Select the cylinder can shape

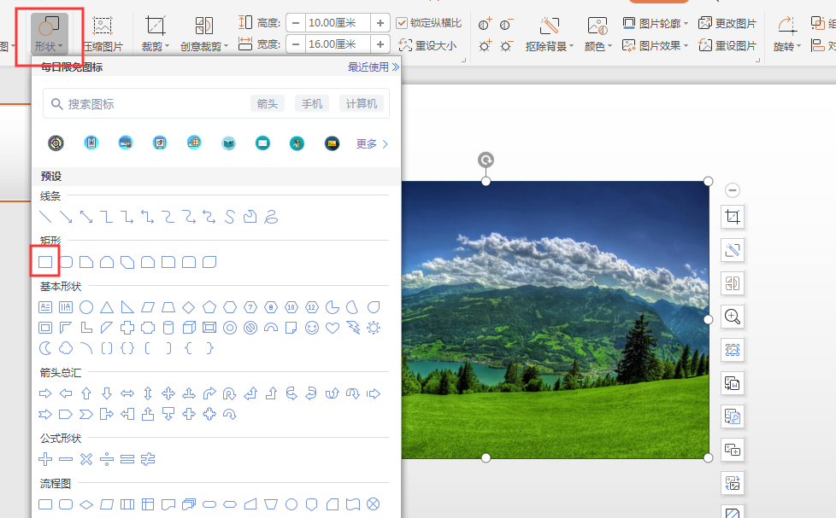pyautogui.click(x=168, y=328)
